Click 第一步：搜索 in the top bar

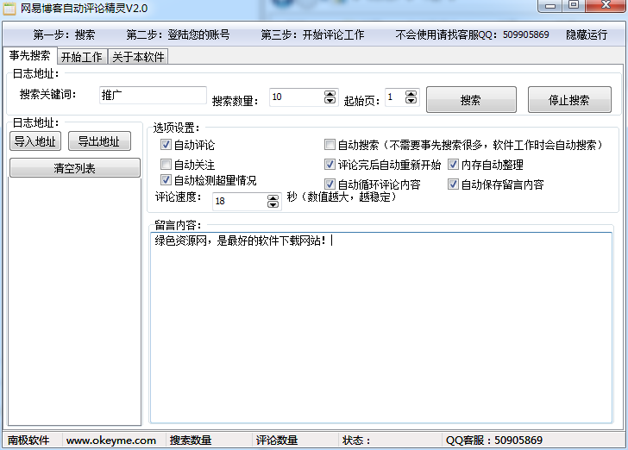(64, 34)
